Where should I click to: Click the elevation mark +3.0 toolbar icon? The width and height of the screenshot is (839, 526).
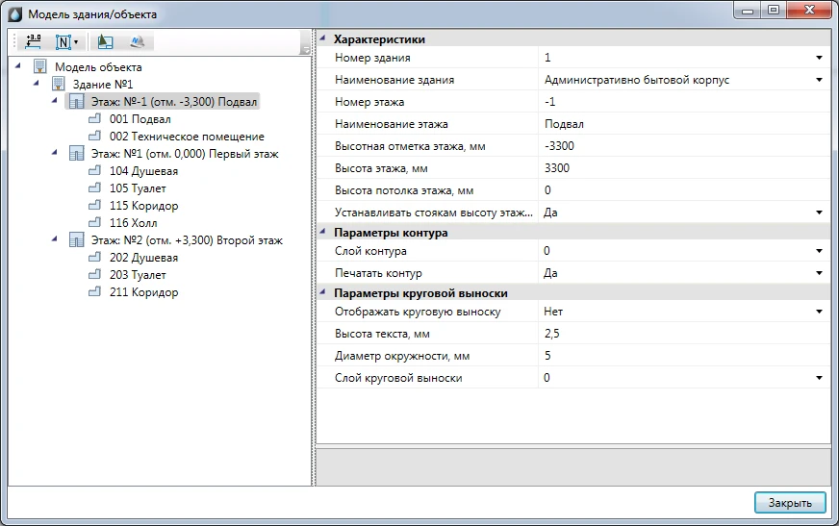(34, 42)
